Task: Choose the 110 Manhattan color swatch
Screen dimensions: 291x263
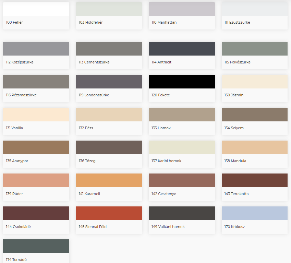Action: coord(182,9)
